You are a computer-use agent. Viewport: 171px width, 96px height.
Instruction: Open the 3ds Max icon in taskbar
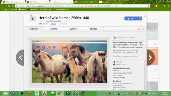point(37,93)
